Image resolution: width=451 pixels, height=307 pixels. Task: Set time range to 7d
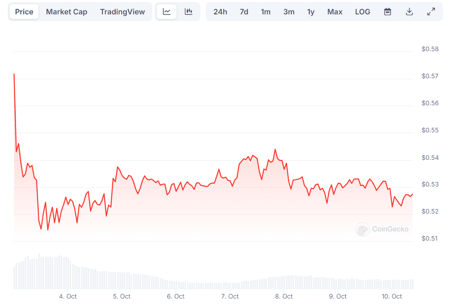point(244,12)
